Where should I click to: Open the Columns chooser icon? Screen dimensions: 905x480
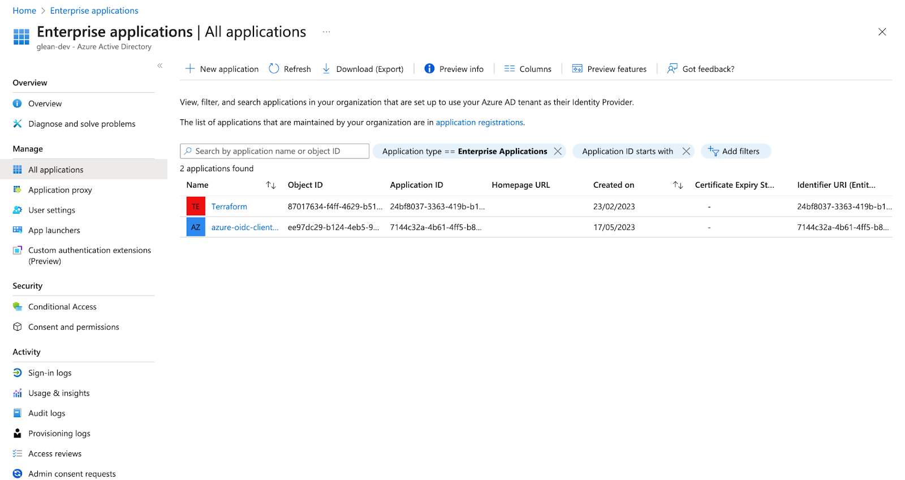pyautogui.click(x=510, y=68)
